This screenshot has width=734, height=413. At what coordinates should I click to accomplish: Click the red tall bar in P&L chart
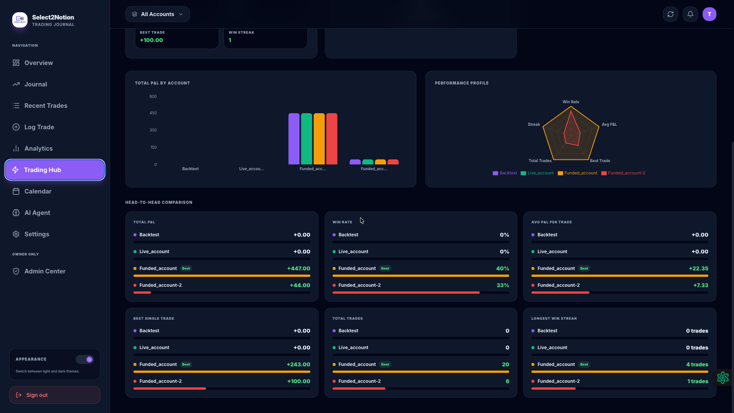pos(332,139)
